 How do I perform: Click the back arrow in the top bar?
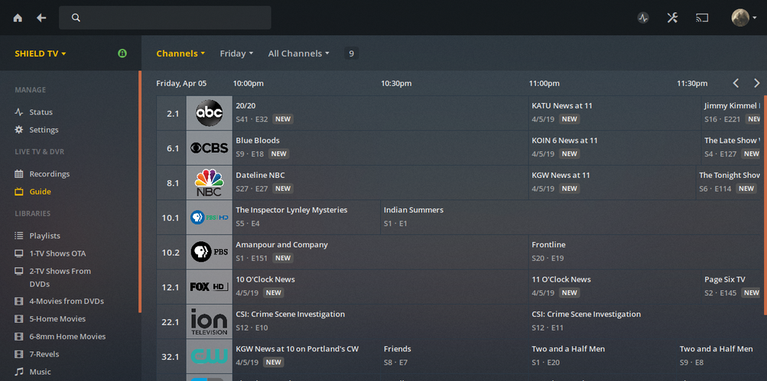[41, 18]
